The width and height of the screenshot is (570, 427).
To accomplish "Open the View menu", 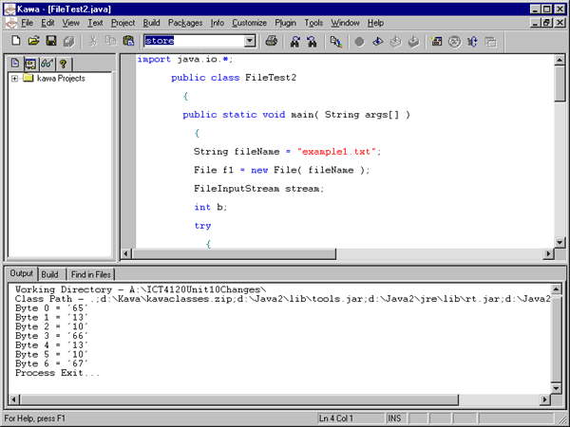I will coord(70,23).
